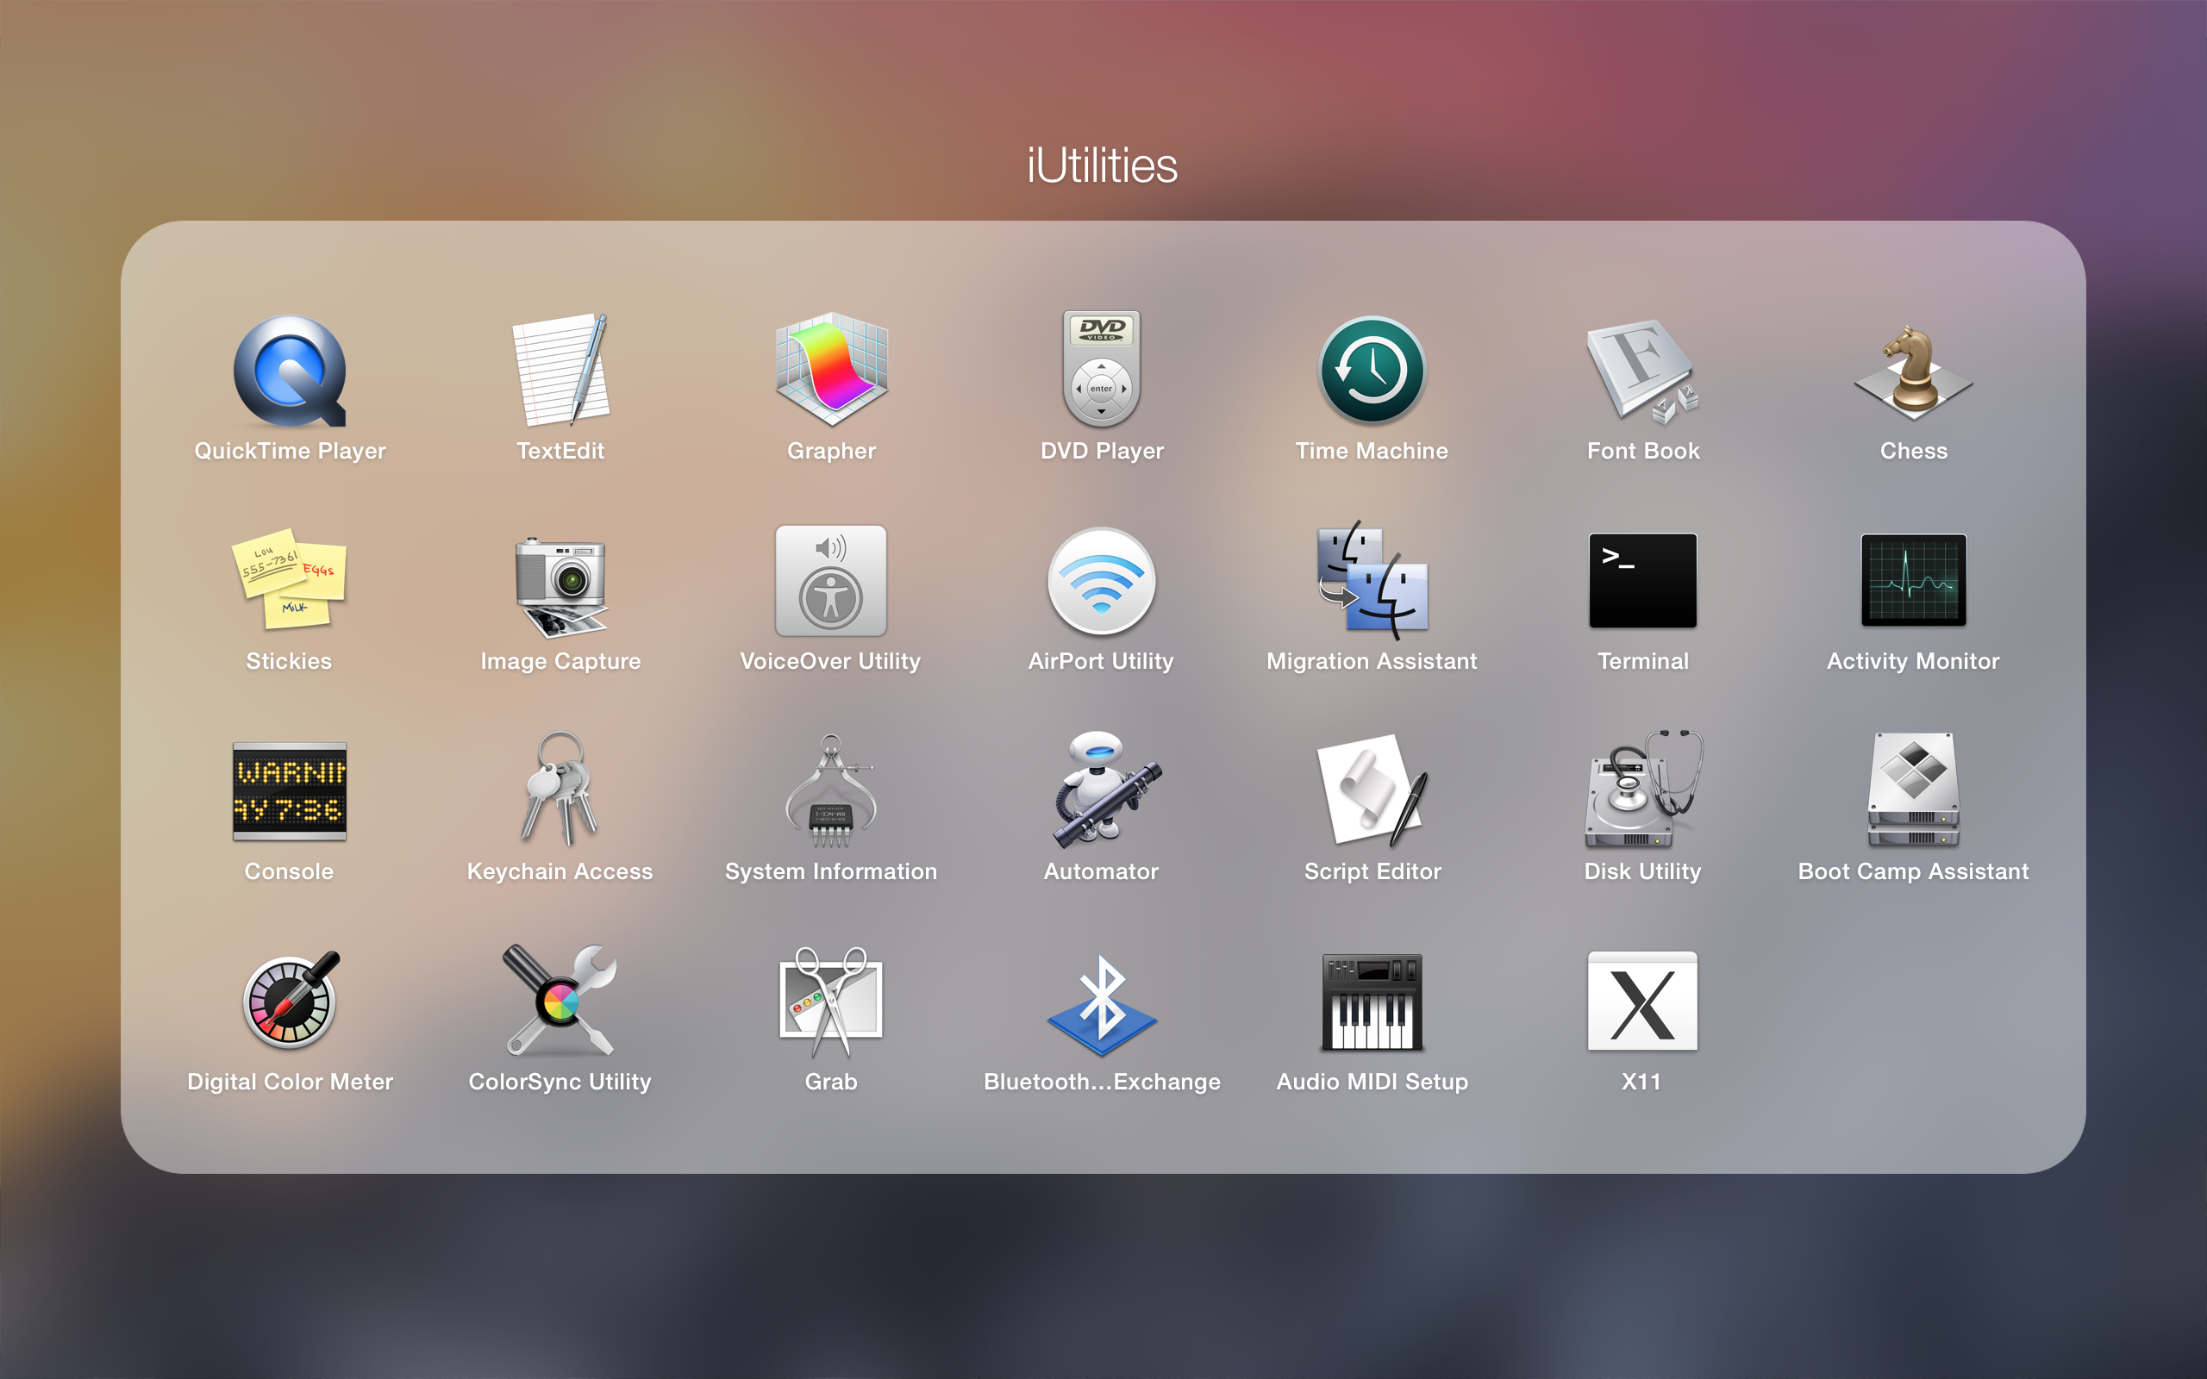Click the "VoiceOver Utility" label

pos(831,660)
